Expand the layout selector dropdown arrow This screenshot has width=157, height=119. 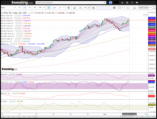pyautogui.click(x=123, y=8)
